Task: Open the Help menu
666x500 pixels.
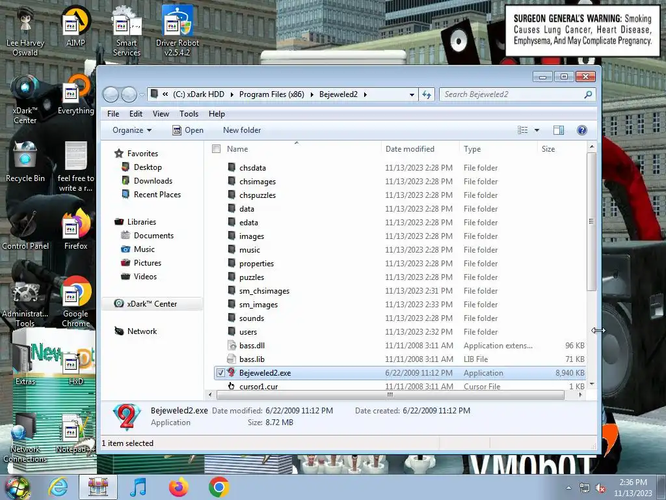Action: point(217,114)
